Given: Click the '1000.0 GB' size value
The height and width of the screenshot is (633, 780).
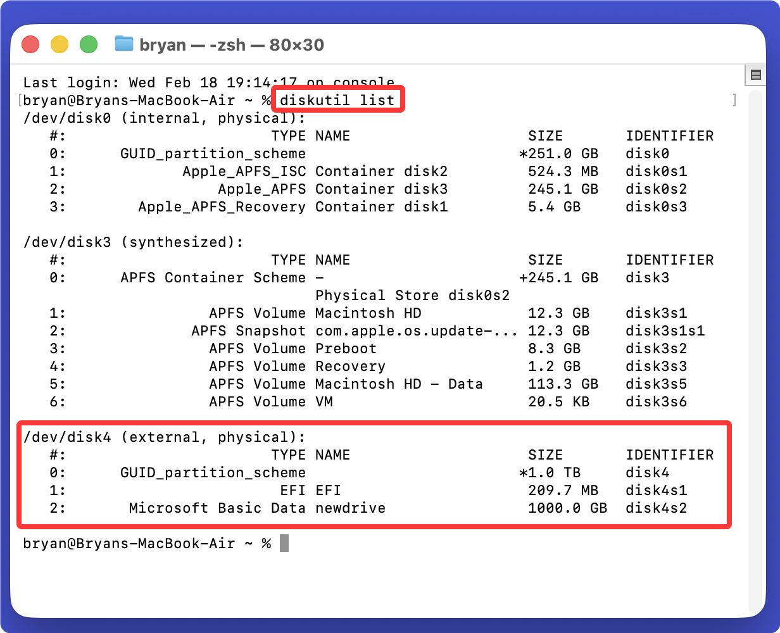Looking at the screenshot, I should point(567,508).
